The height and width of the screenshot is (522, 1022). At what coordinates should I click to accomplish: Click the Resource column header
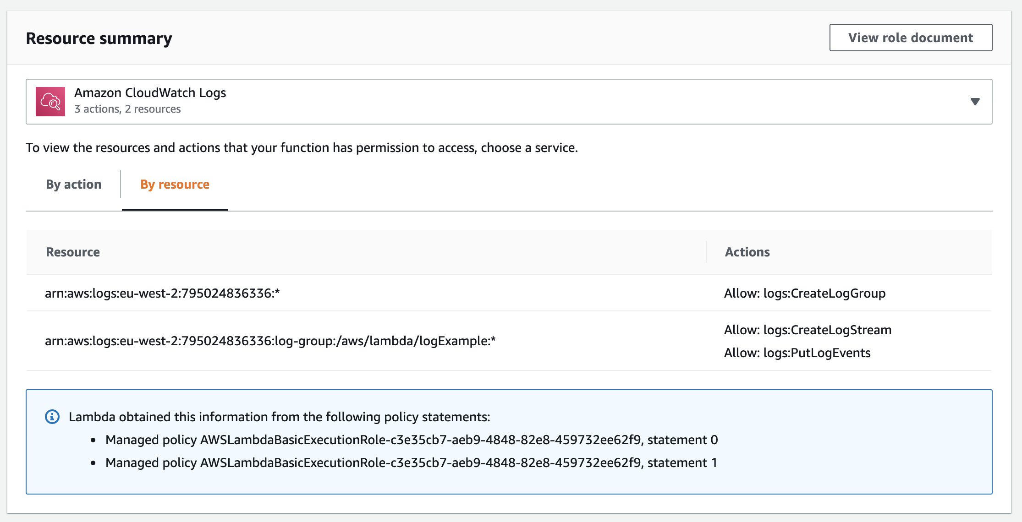pyautogui.click(x=73, y=252)
